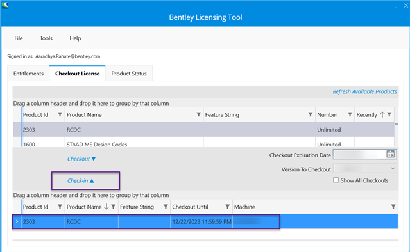Filter lower table Product Id column
The height and width of the screenshot is (252, 410).
(x=60, y=207)
